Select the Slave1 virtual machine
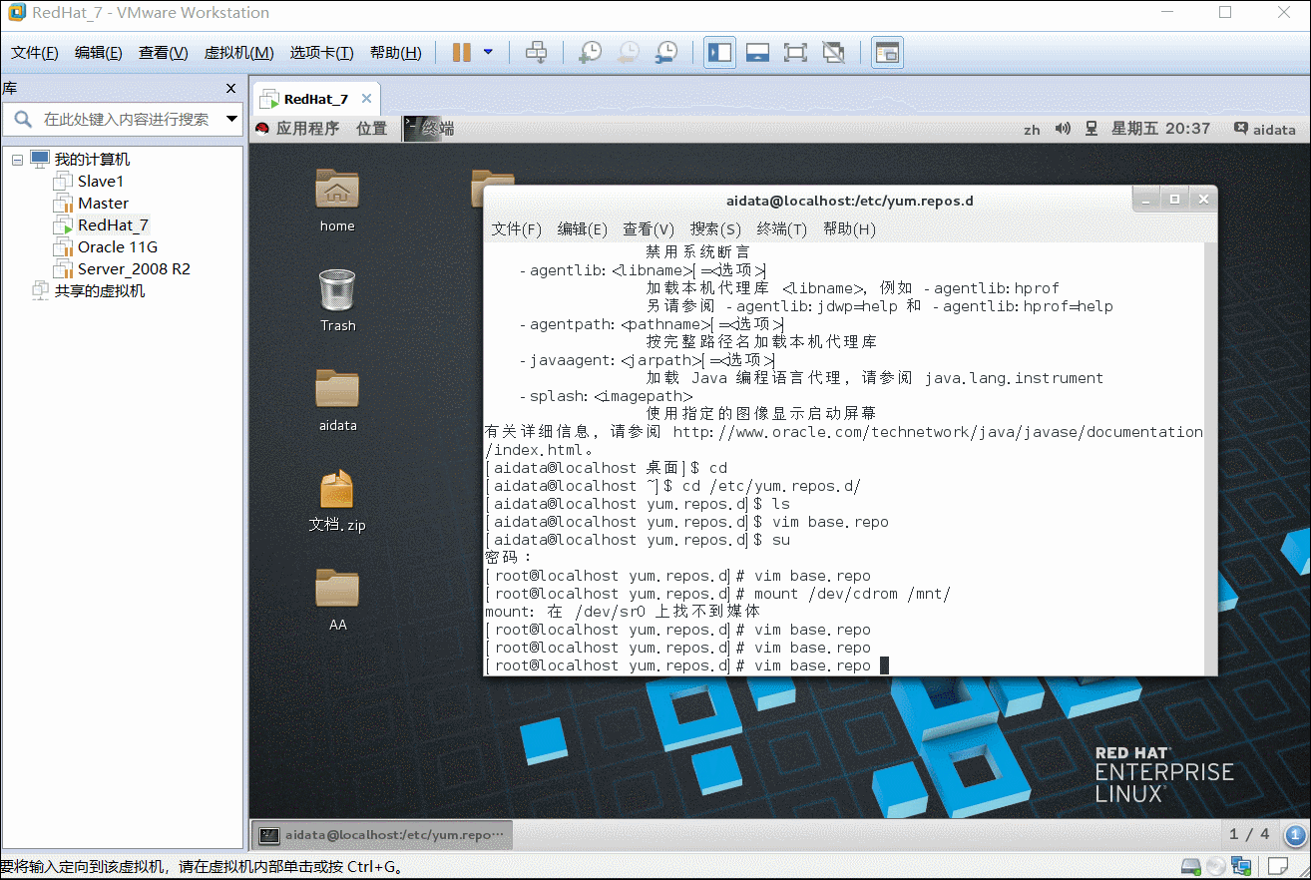 point(101,182)
